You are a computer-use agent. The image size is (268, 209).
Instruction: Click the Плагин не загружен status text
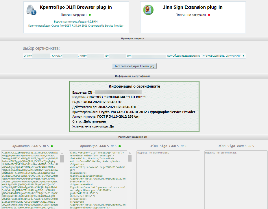click(191, 15)
